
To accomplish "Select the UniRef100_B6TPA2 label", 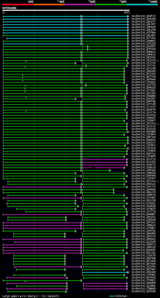I will coord(143,278).
